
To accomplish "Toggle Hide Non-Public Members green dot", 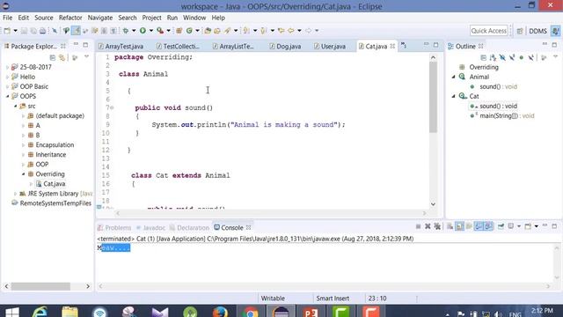I will point(522,57).
